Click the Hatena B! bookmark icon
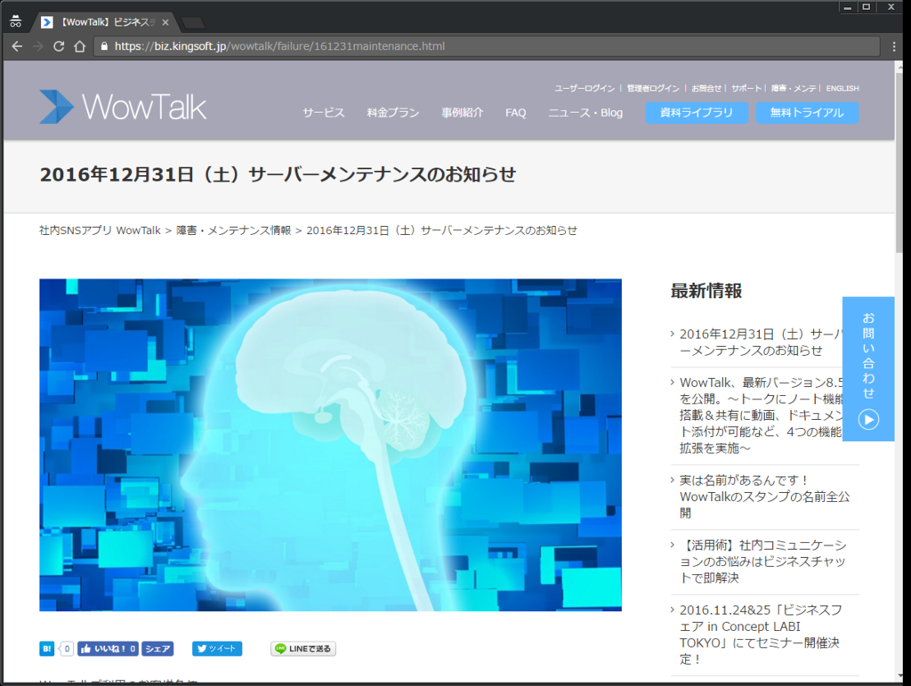Viewport: 911px width, 686px height. [x=46, y=649]
